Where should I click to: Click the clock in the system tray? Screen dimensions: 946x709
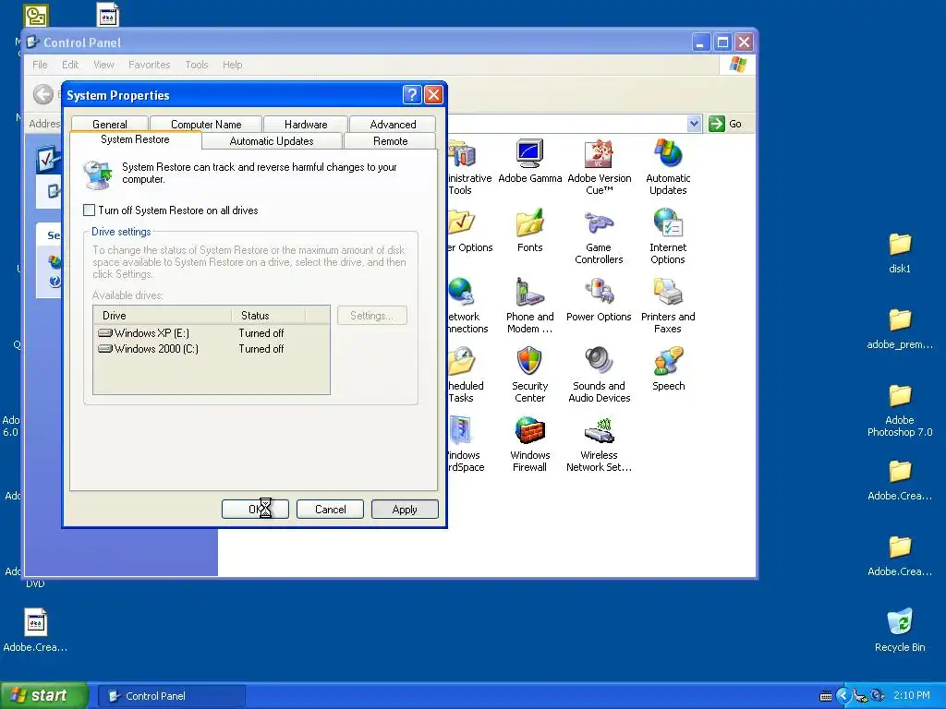coord(911,695)
